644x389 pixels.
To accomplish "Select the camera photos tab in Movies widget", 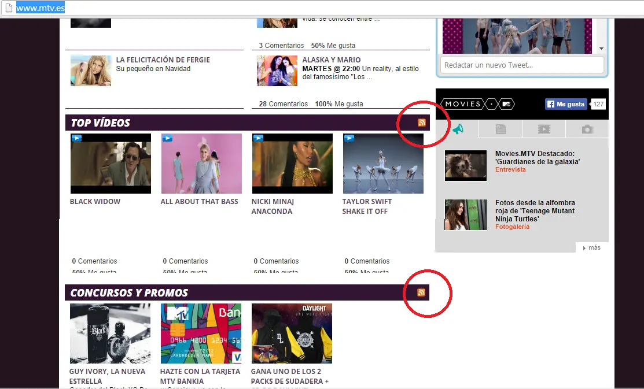I will click(x=587, y=129).
